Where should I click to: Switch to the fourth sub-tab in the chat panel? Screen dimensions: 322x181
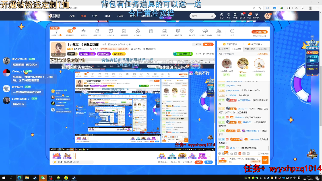tap(263, 49)
